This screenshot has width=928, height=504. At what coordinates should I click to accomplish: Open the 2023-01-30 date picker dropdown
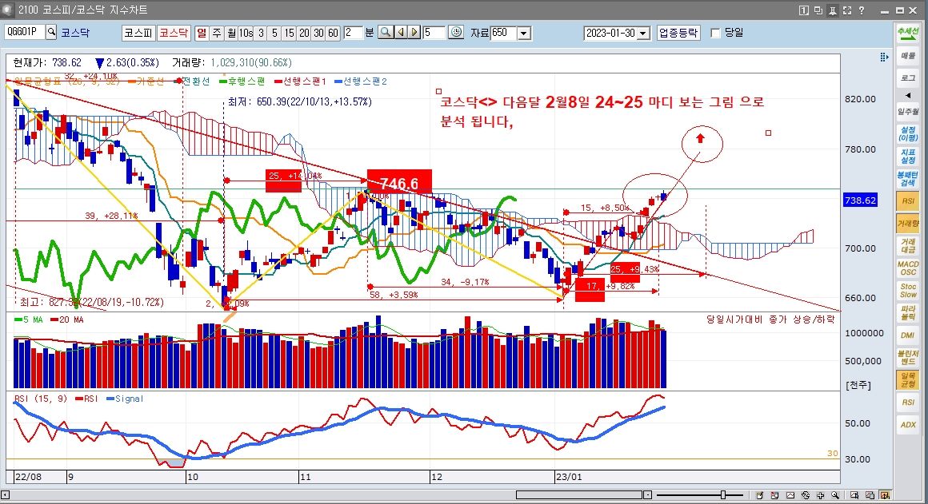644,33
